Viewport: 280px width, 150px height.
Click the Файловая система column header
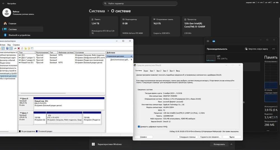point(66,52)
